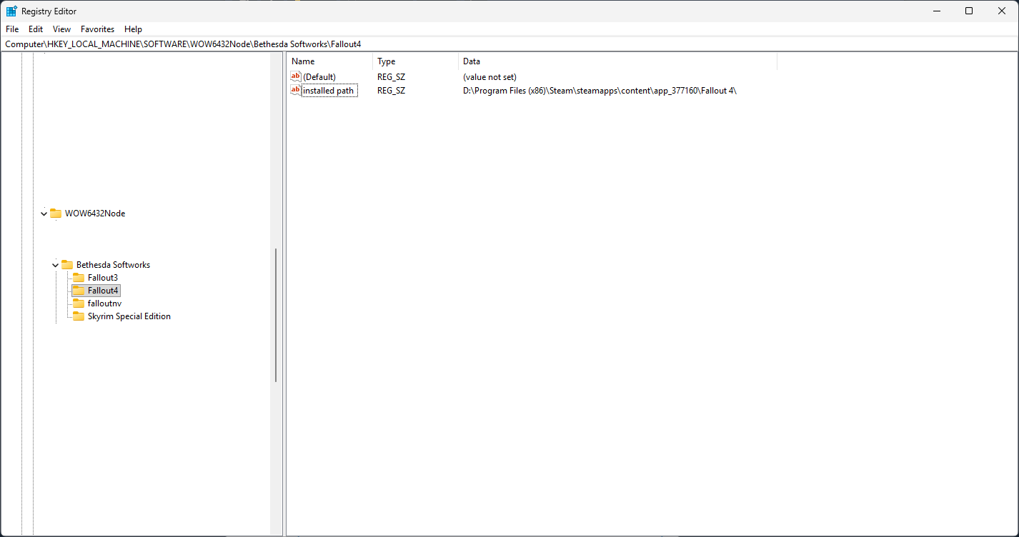1019x537 pixels.
Task: Sort values by the Name column header
Action: 329,61
